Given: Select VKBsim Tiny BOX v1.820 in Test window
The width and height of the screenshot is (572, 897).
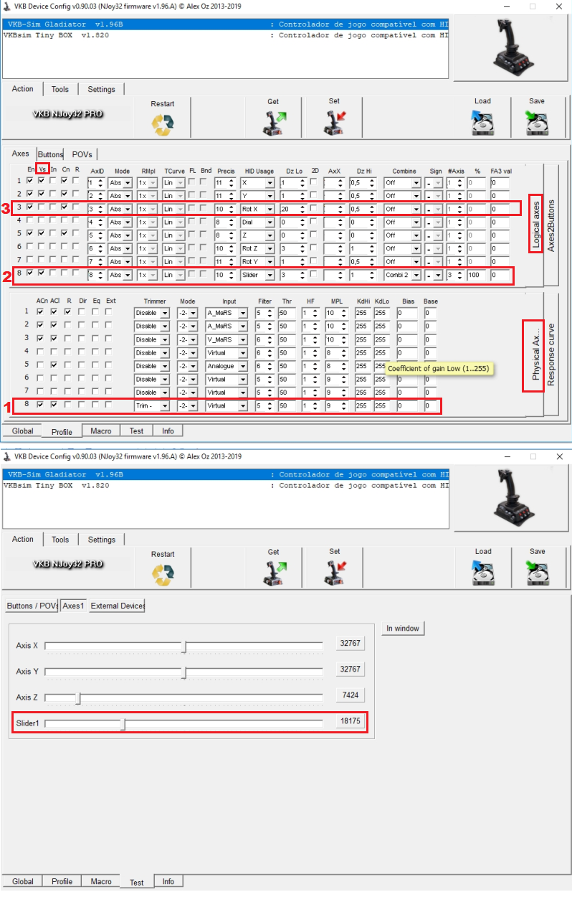Looking at the screenshot, I should pos(226,485).
